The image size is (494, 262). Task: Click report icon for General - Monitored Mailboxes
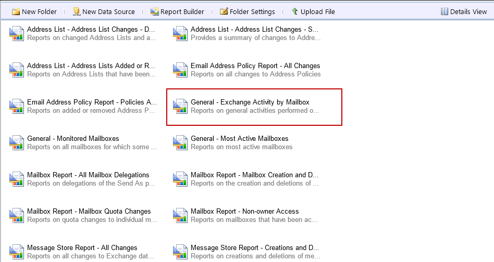(17, 142)
